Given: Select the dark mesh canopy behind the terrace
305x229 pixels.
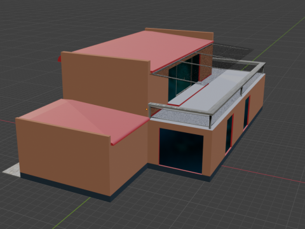Looking at the screenshot, I should (x=232, y=55).
